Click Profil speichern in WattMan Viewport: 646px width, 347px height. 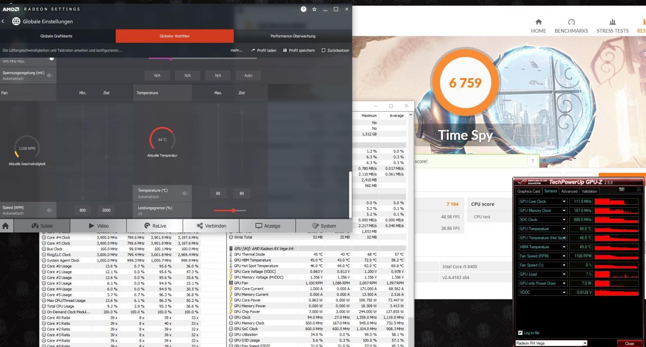point(299,50)
